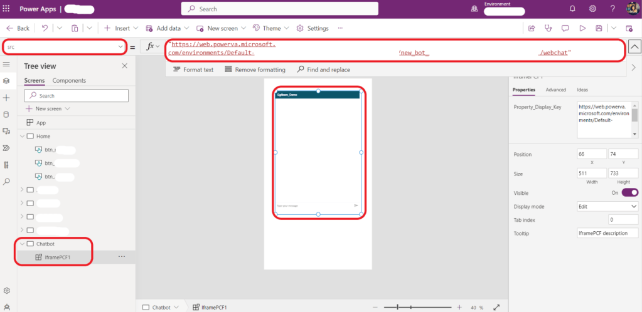Screen dimensions: 642x312
Task: Expand the formula bar chevron
Action: click(634, 47)
